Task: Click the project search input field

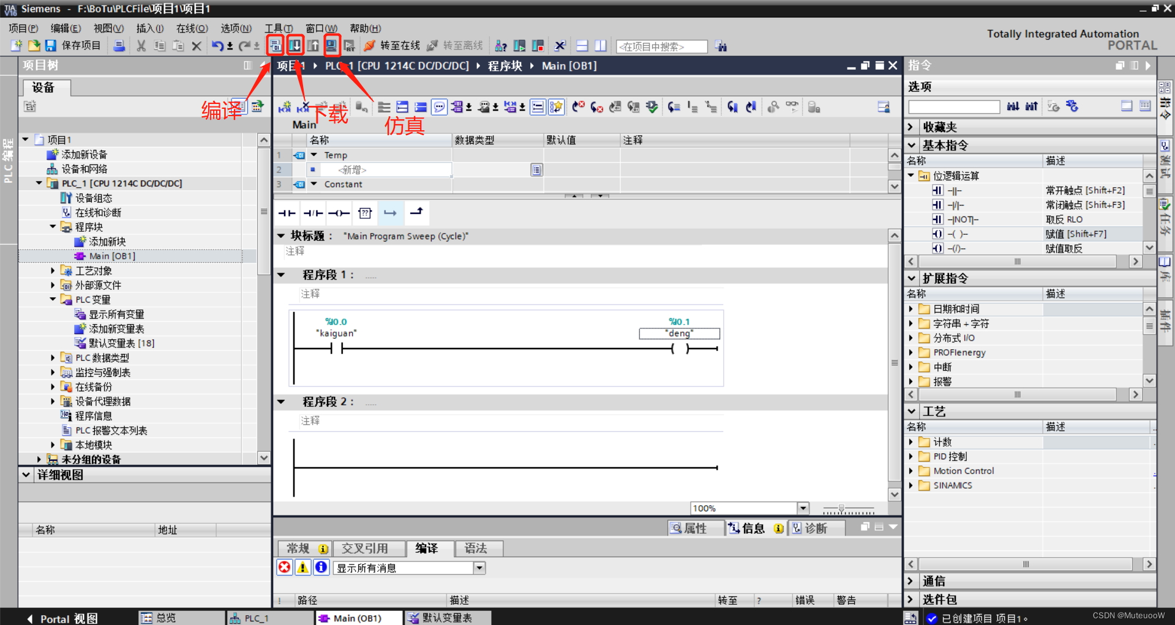Action: 662,46
